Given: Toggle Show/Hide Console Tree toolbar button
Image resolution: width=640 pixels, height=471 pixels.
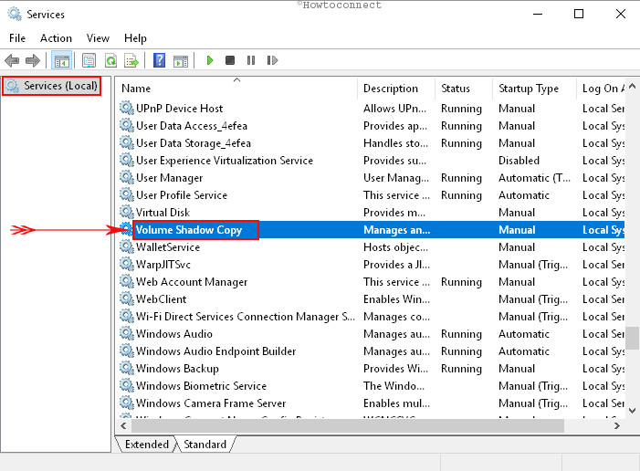Looking at the screenshot, I should 62,60.
